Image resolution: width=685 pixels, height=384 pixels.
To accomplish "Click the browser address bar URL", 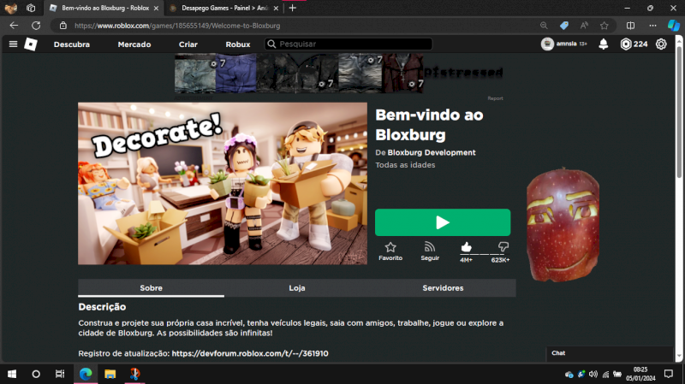I will click(177, 26).
